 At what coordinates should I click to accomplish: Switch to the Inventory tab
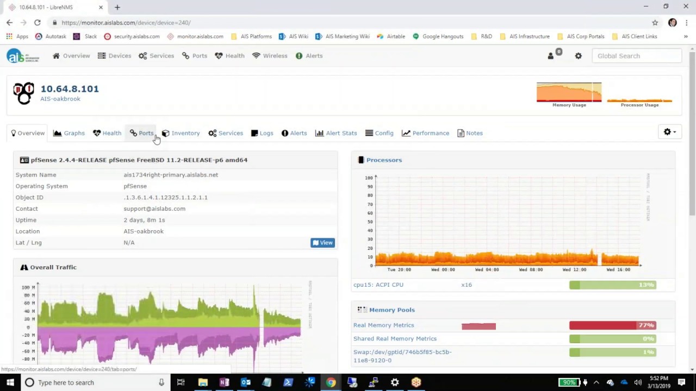coord(185,133)
